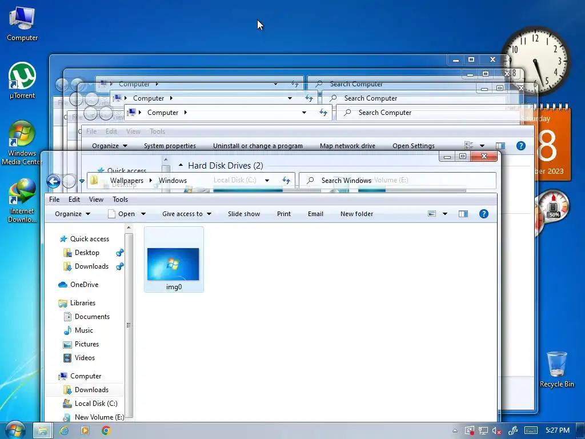
Task: Open the Recycle Bin
Action: (556, 369)
